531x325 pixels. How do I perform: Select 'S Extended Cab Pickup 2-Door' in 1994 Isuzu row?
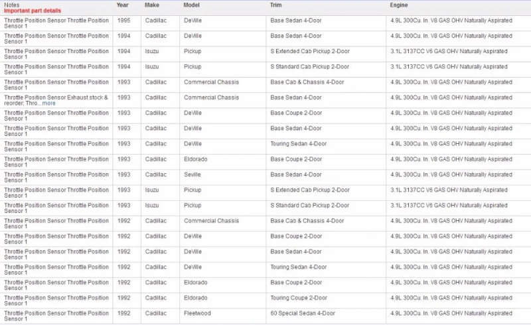(310, 51)
